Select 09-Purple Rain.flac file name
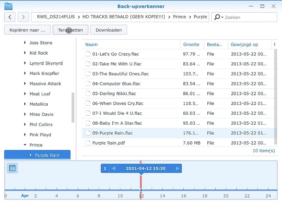The width and height of the screenshot is (282, 204). tap(113, 133)
